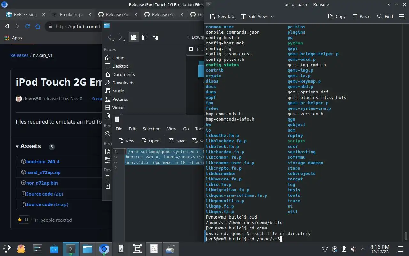This screenshot has height=256, width=409.
Task: Open the File menu in text editor
Action: tap(119, 129)
